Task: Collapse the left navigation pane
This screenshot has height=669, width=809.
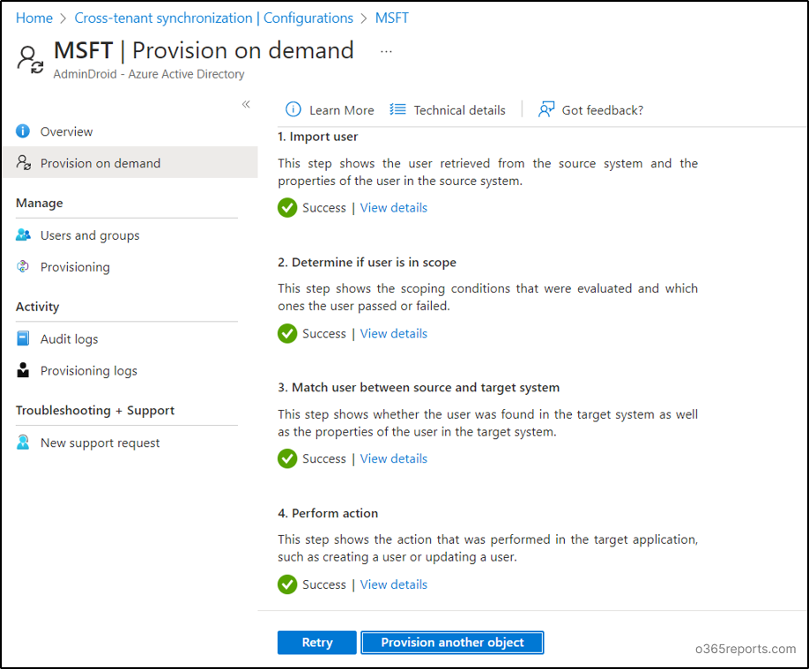Action: click(x=246, y=104)
